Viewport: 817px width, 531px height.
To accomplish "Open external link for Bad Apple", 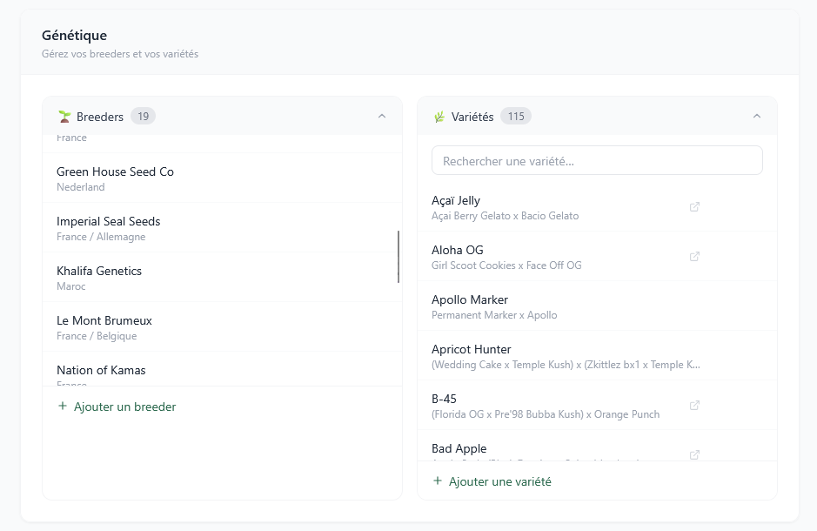I will click(x=694, y=454).
